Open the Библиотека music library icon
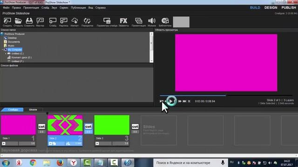This screenshot has height=167, width=298. click(x=165, y=22)
